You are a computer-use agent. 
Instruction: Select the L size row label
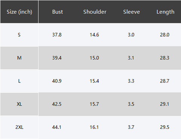pyautogui.click(x=19, y=81)
